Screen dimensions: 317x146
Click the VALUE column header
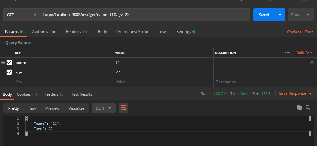120,53
